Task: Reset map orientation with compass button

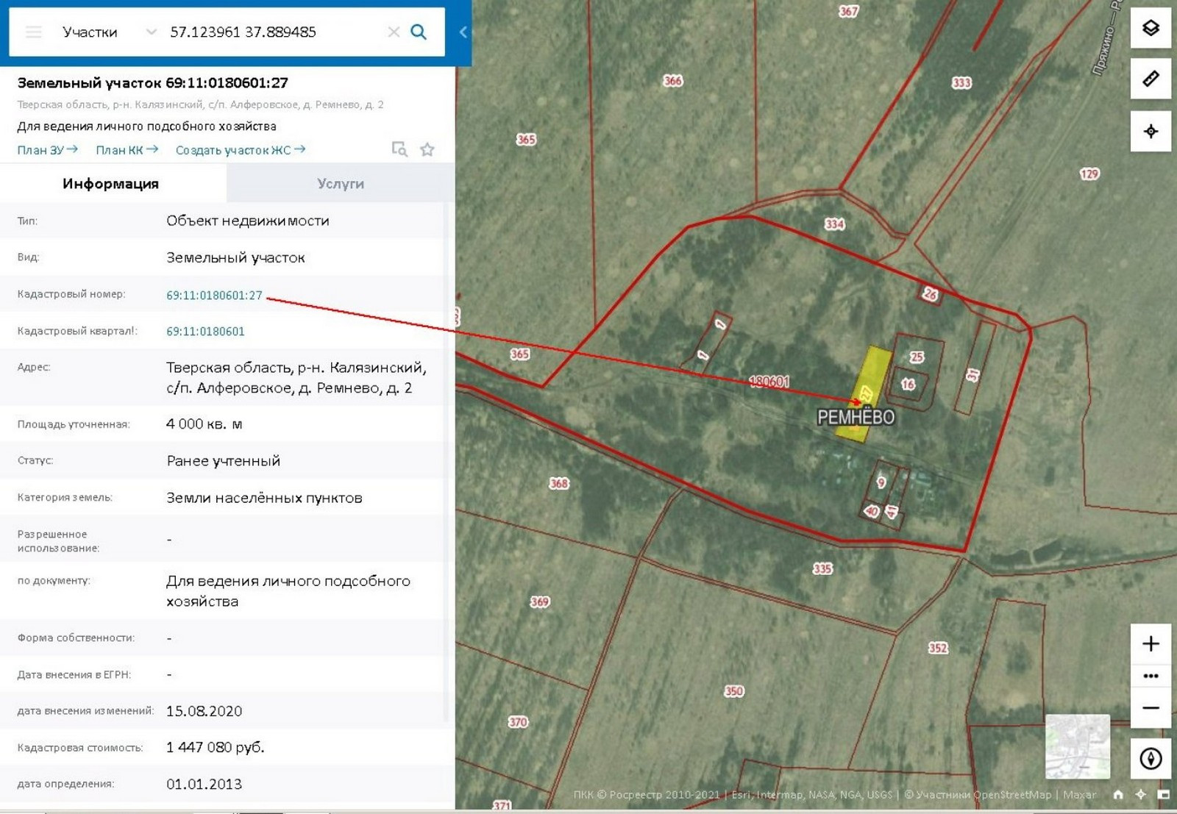Action: coord(1151,758)
